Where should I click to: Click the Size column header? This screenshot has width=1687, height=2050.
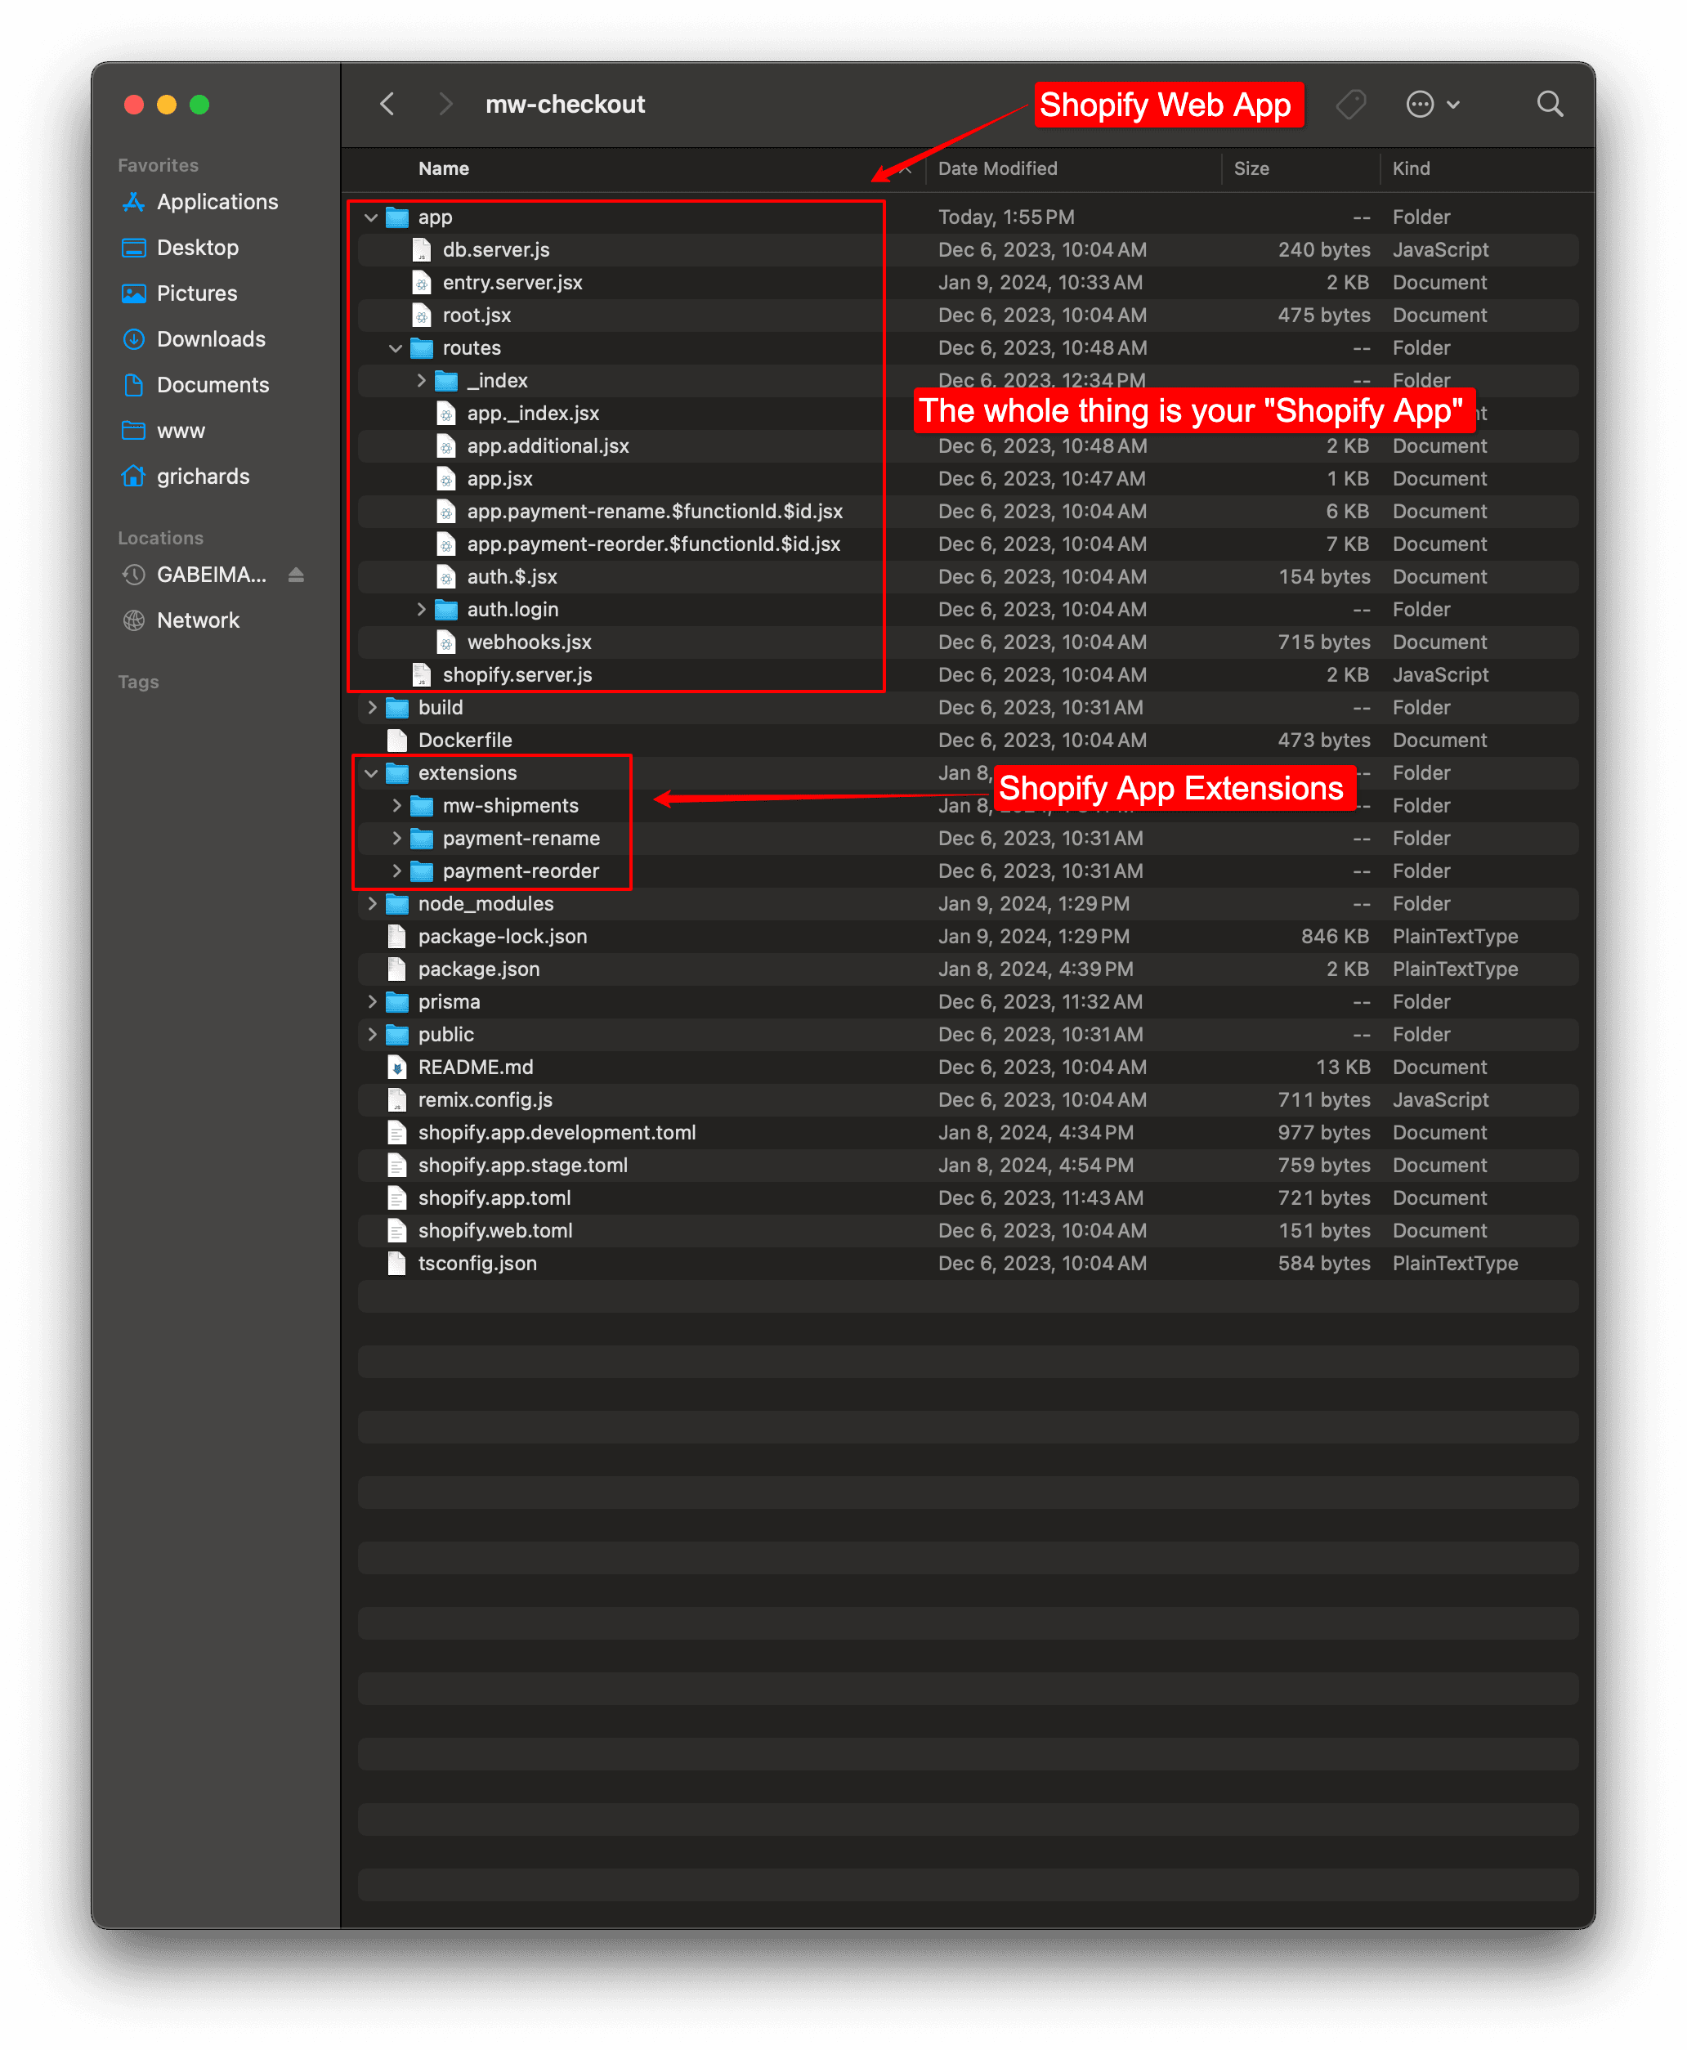1251,168
